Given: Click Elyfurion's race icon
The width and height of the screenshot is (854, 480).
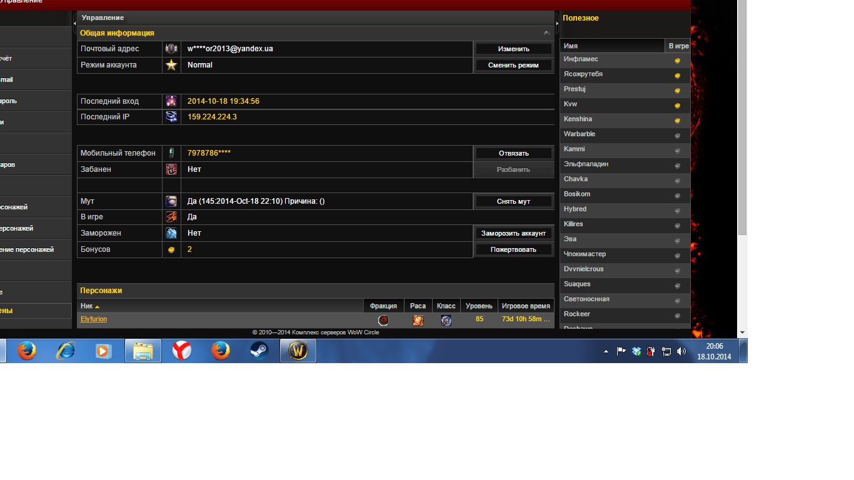Looking at the screenshot, I should point(418,320).
